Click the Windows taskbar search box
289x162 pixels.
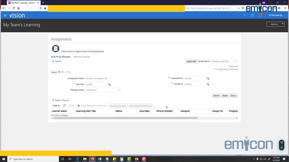coord(33,159)
